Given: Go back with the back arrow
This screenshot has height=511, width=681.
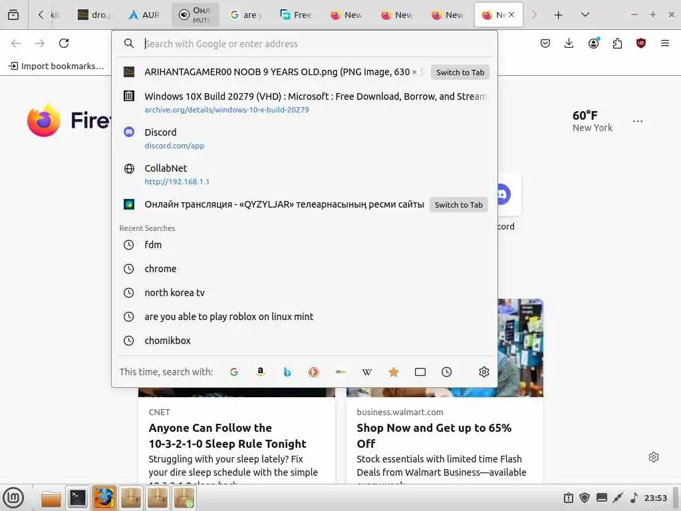Looking at the screenshot, I should point(16,43).
